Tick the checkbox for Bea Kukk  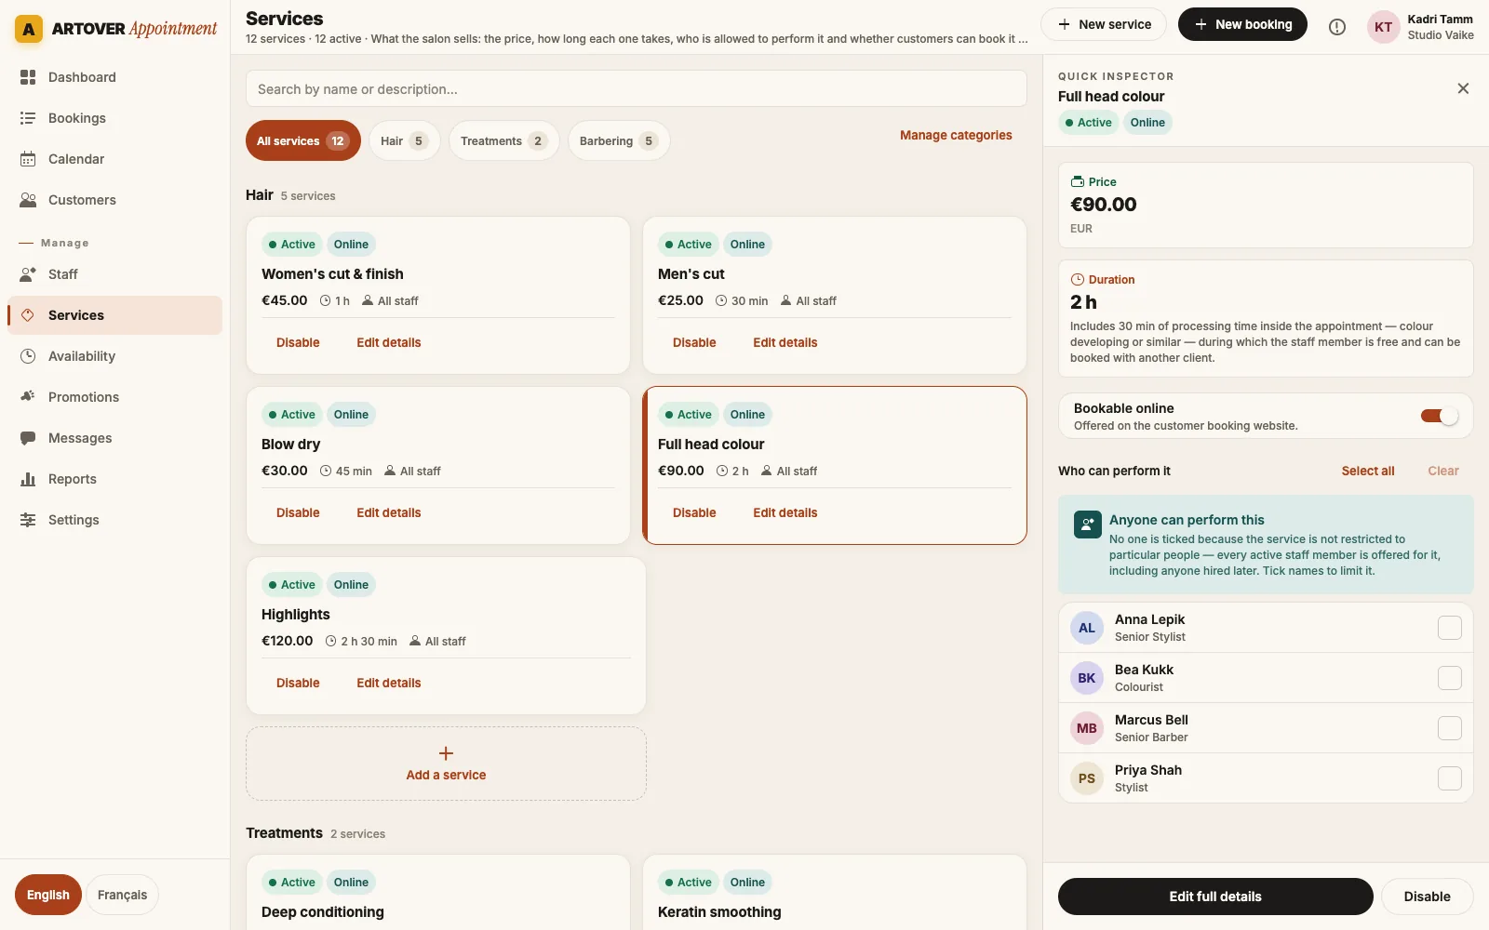(x=1450, y=678)
